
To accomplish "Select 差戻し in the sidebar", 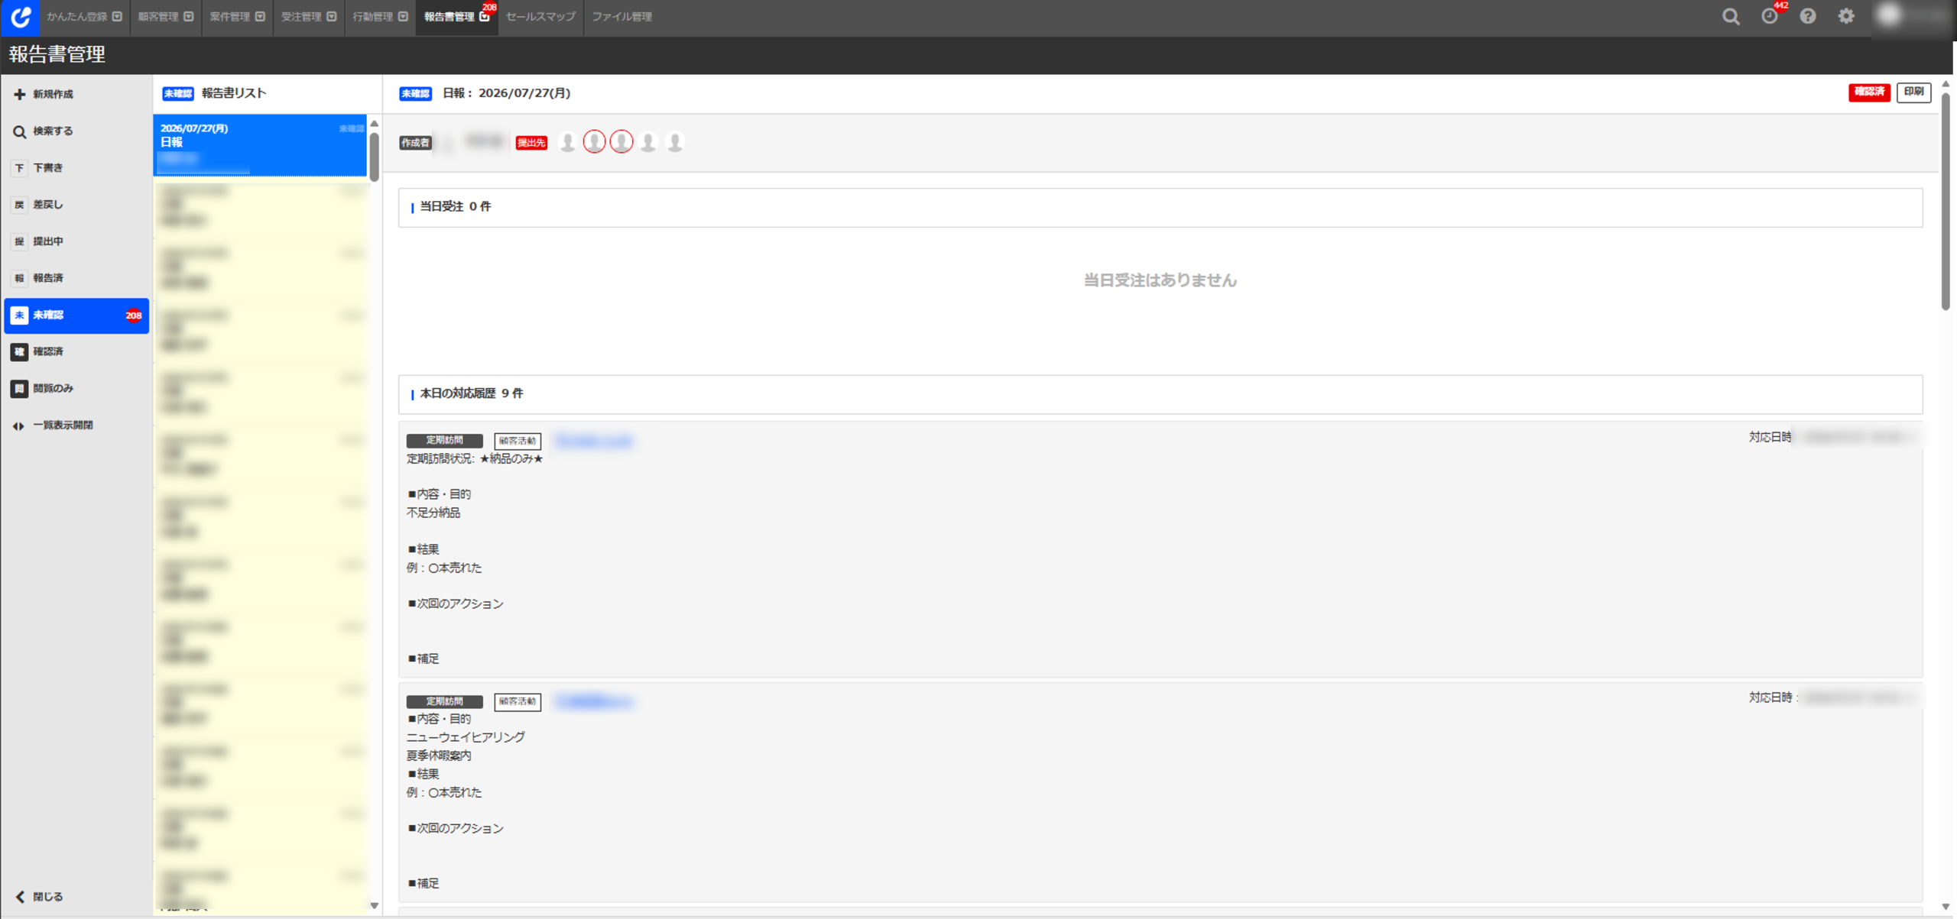I will [76, 205].
